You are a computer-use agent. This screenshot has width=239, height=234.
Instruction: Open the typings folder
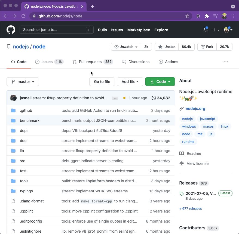coord(26,191)
